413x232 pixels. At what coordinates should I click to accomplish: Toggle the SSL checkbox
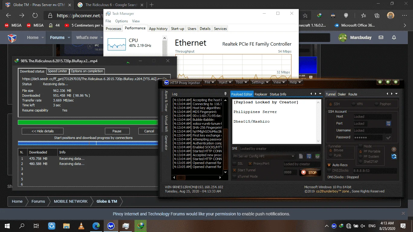[235, 163]
